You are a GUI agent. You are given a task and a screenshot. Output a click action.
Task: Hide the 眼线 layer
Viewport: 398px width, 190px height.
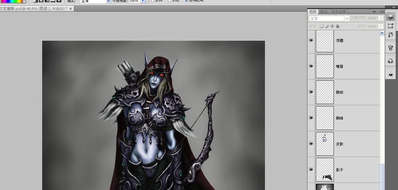(311, 92)
